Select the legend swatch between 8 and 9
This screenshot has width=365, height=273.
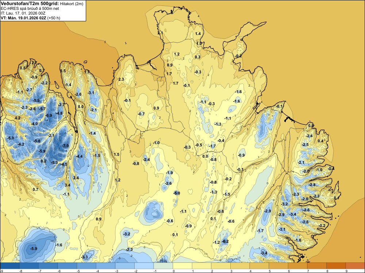coord(336,266)
